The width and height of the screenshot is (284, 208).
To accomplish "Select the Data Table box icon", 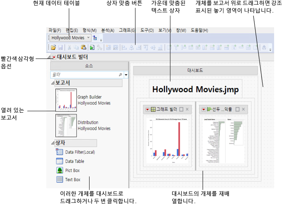I will click(x=59, y=161).
